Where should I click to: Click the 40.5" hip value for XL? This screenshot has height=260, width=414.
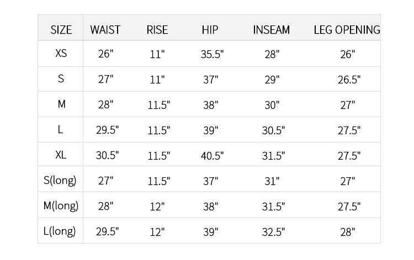(x=212, y=156)
